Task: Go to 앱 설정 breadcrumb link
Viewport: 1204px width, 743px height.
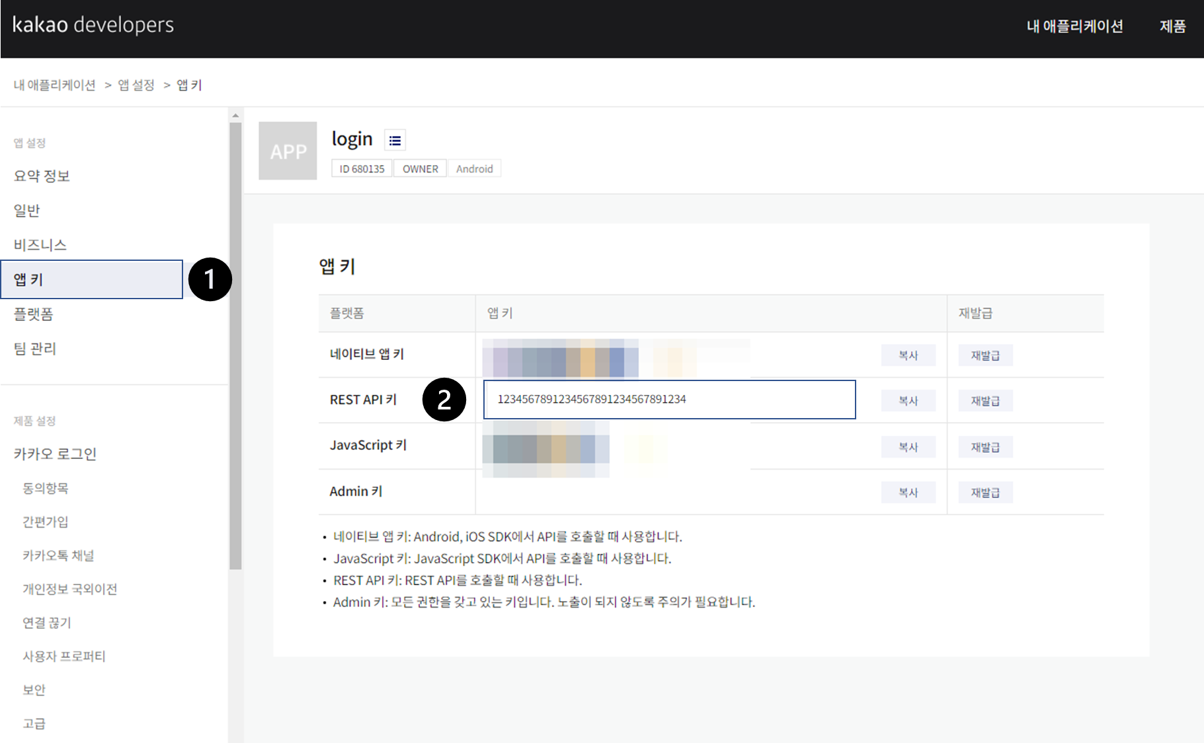Action: click(x=136, y=85)
